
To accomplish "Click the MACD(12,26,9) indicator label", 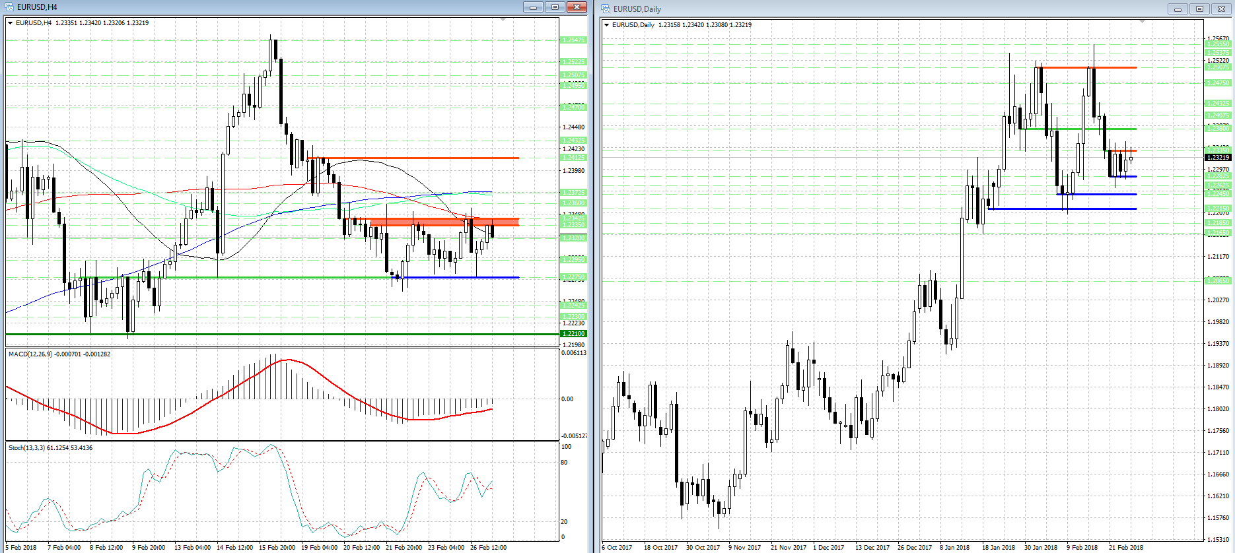I will click(x=59, y=354).
